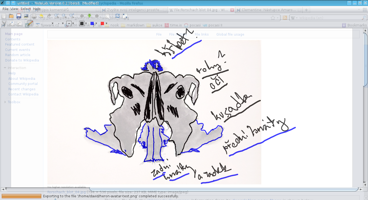Open the boxed dot size dropdown arrow
The image size is (368, 200).
pyautogui.click(x=73, y=23)
